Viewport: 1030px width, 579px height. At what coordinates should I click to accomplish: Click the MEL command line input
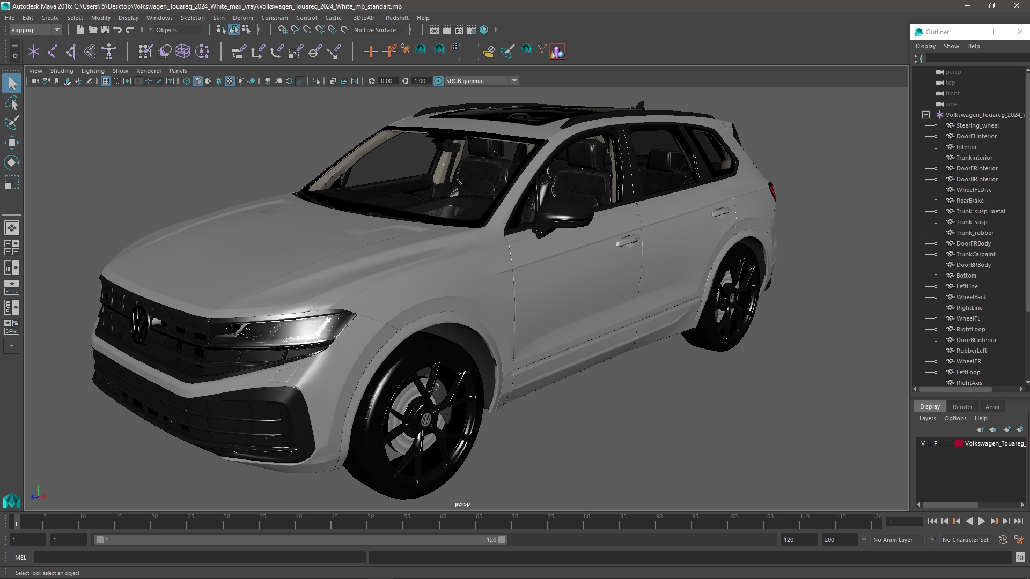click(x=200, y=558)
